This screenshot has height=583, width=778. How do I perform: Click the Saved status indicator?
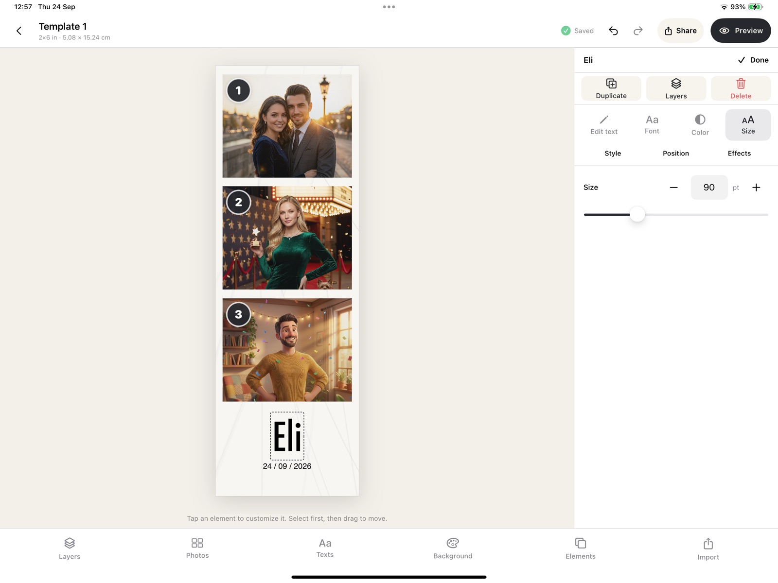click(x=577, y=31)
